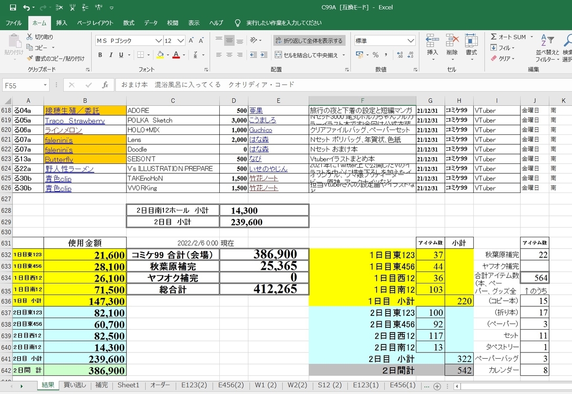Click the Find and Select magnifier icon

(x=567, y=41)
